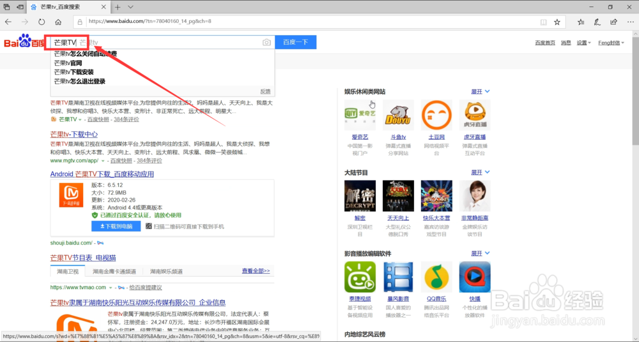
Task: Click the 快播 player icon
Action: pos(475,277)
